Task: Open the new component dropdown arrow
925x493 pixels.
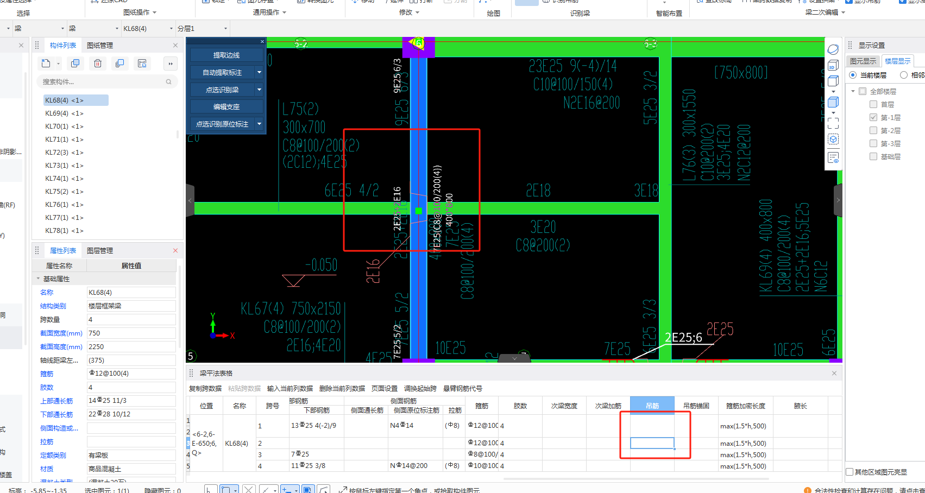Action: (58, 64)
